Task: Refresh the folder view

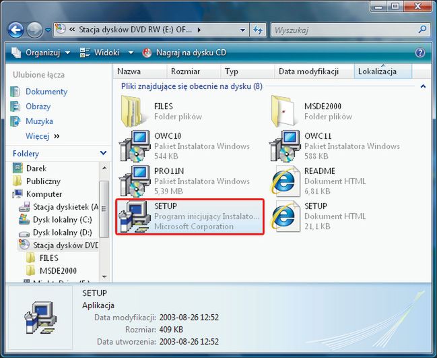Action: click(x=258, y=30)
